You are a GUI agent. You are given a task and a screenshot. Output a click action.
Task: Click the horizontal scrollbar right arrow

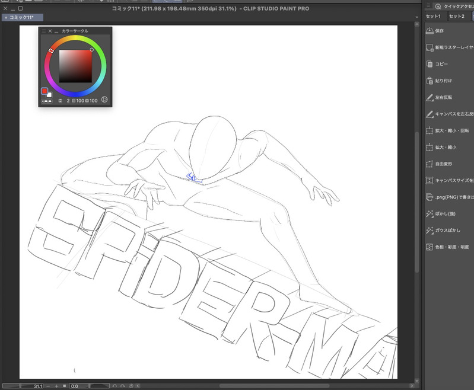[412, 386]
